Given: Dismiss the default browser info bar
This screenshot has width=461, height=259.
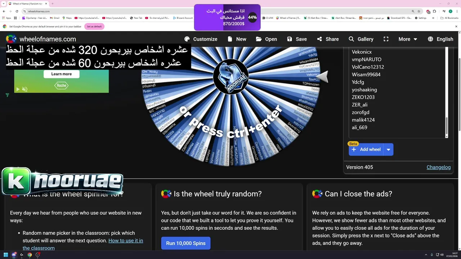Looking at the screenshot, I should [x=456, y=26].
